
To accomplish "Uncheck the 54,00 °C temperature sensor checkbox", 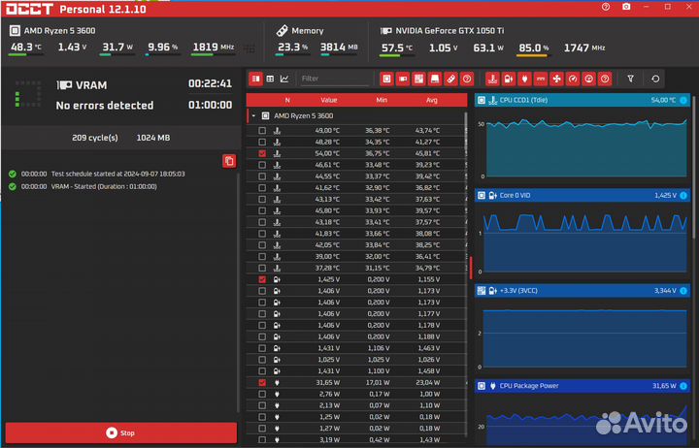I will coord(262,154).
